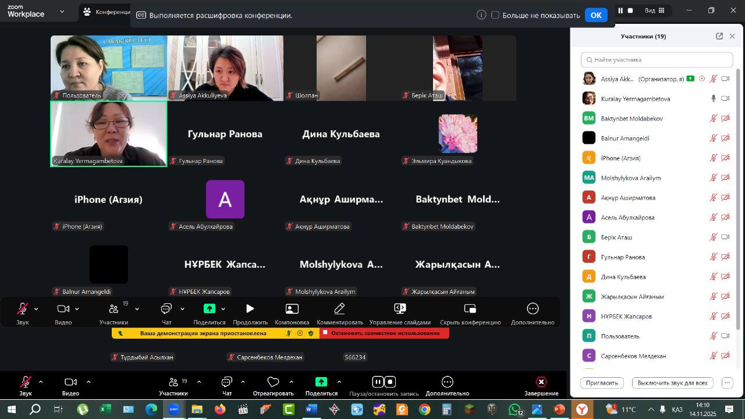Click the Отреагировать heart icon

click(x=273, y=382)
